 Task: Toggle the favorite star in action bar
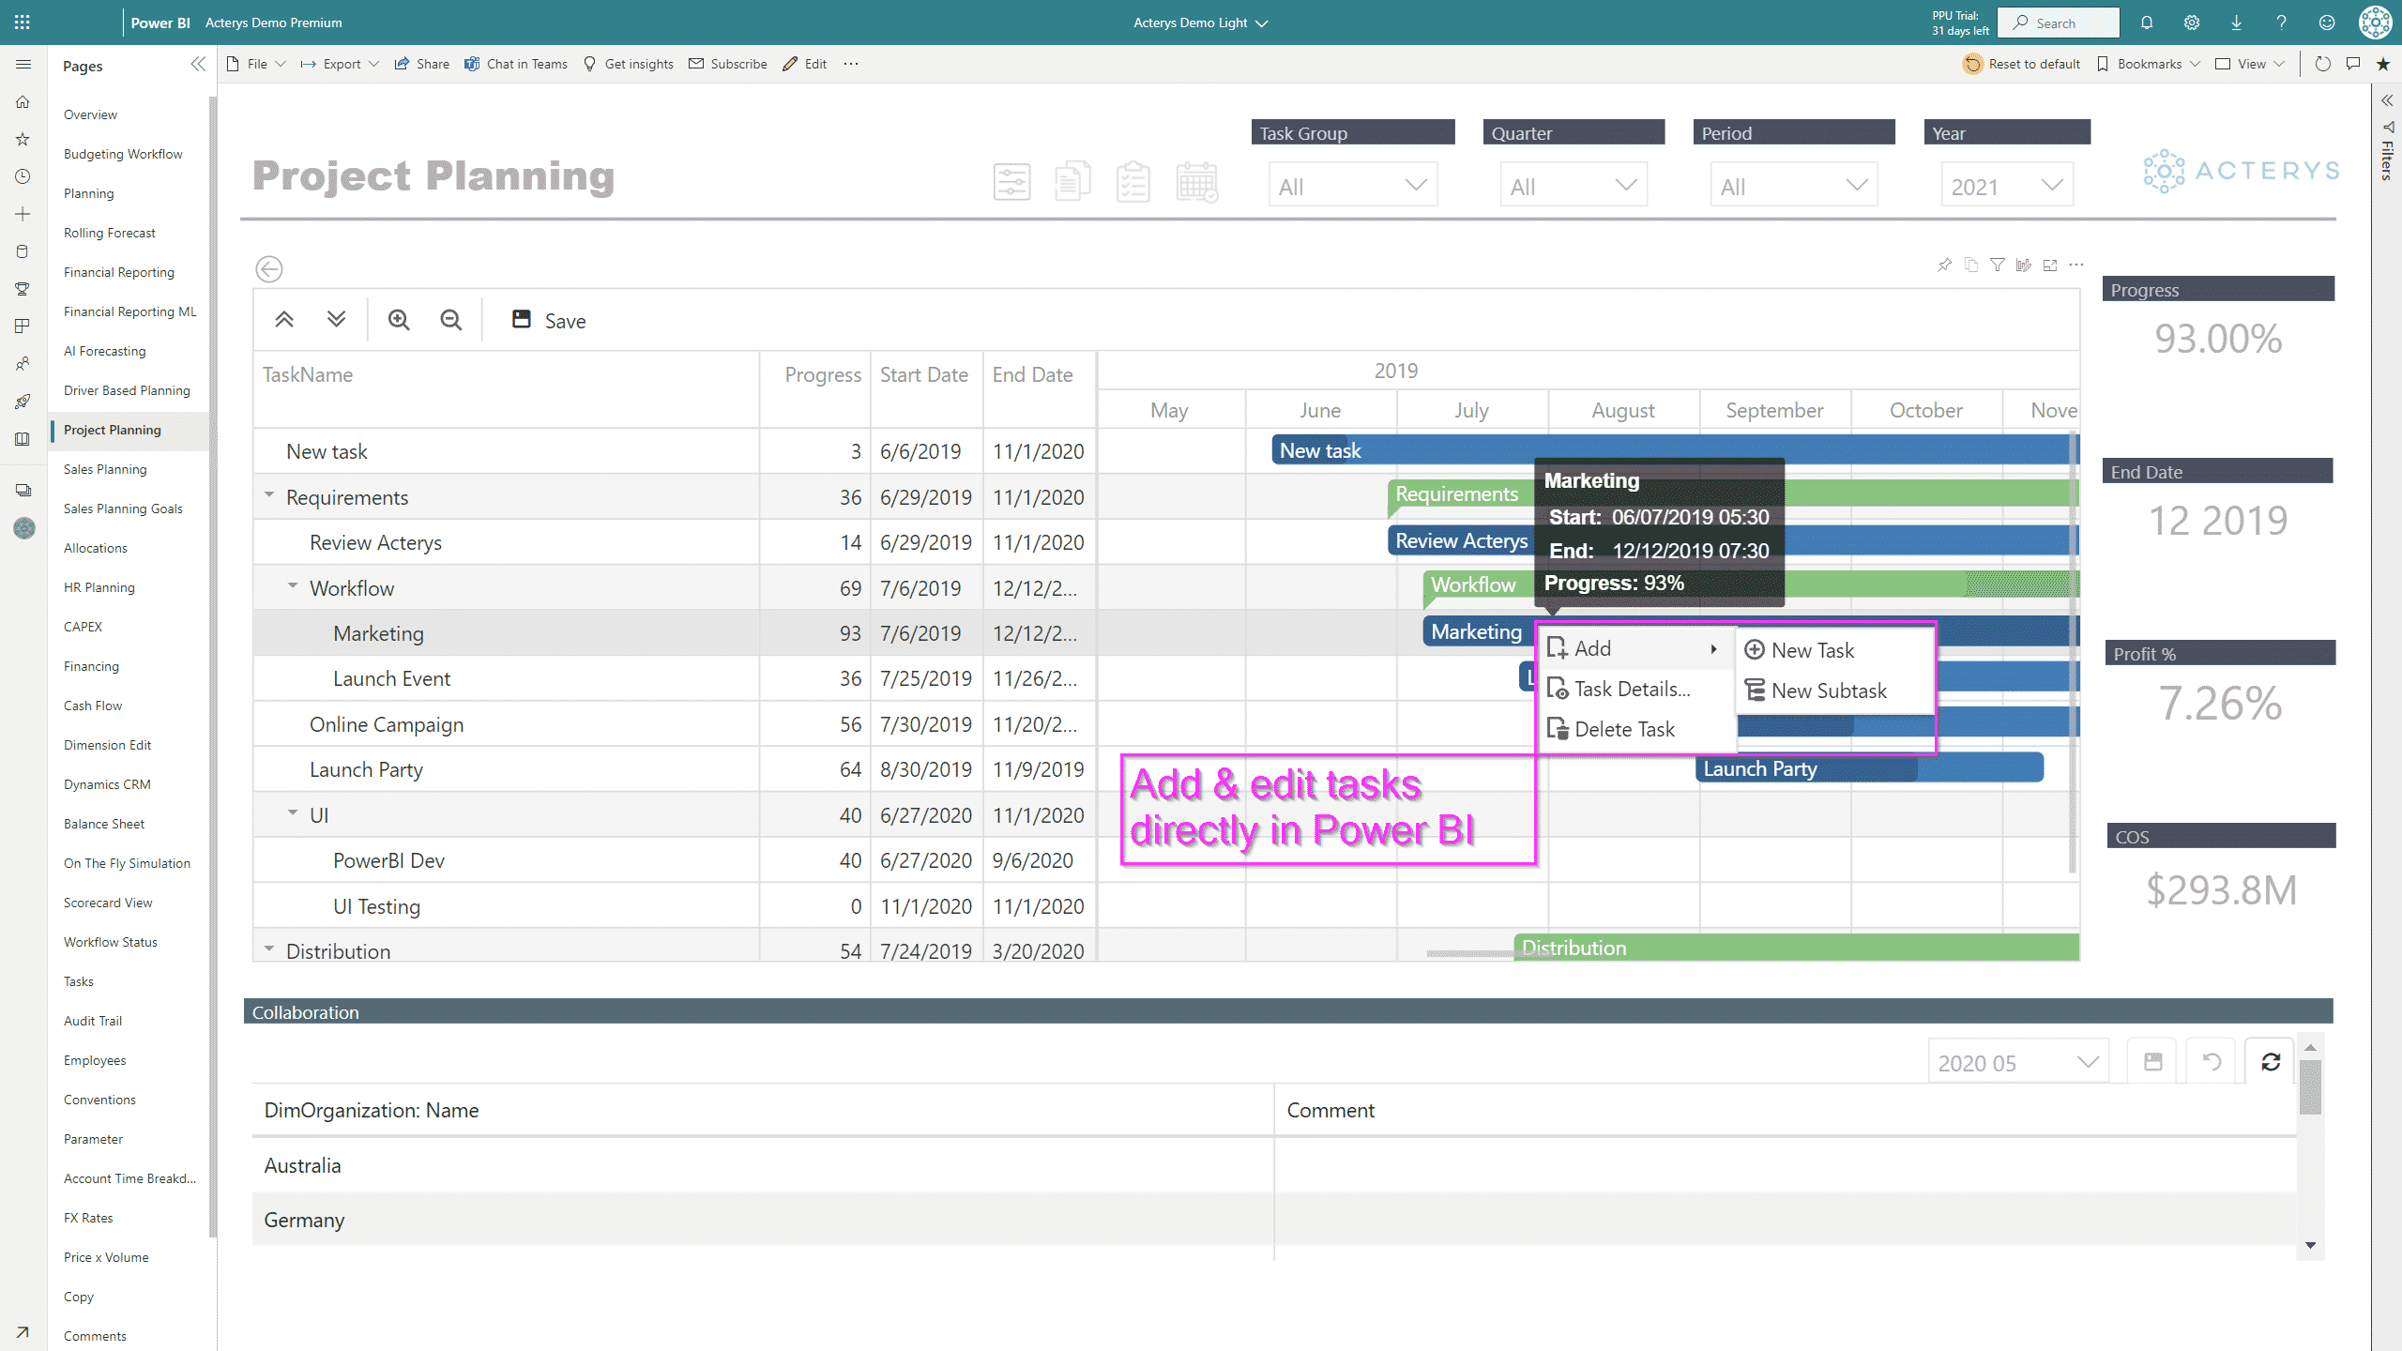[2383, 64]
